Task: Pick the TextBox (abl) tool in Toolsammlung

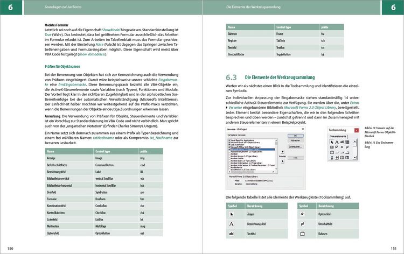Action: click(342, 142)
